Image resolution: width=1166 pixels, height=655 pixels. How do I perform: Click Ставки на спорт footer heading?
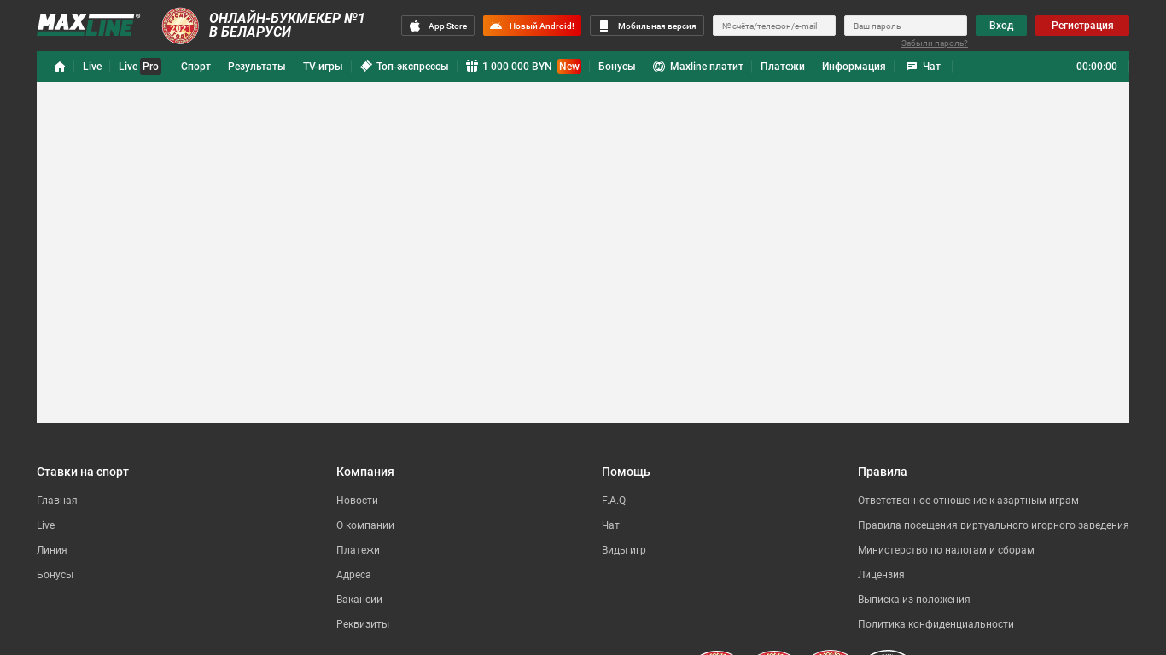[x=83, y=472]
